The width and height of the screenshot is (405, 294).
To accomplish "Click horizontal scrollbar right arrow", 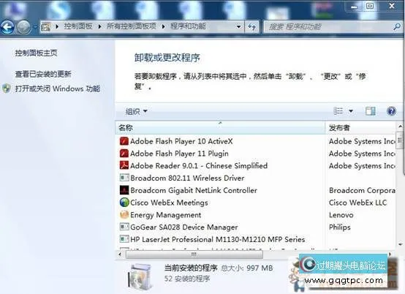I will pos(390,255).
